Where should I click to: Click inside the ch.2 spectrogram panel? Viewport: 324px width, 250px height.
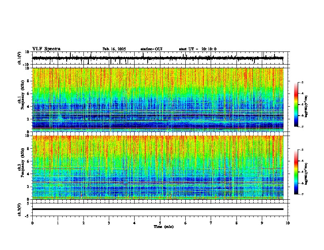click(158, 167)
